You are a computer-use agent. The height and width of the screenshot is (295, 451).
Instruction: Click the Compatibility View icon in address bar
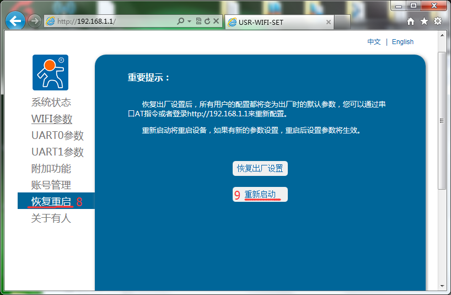tap(198, 22)
